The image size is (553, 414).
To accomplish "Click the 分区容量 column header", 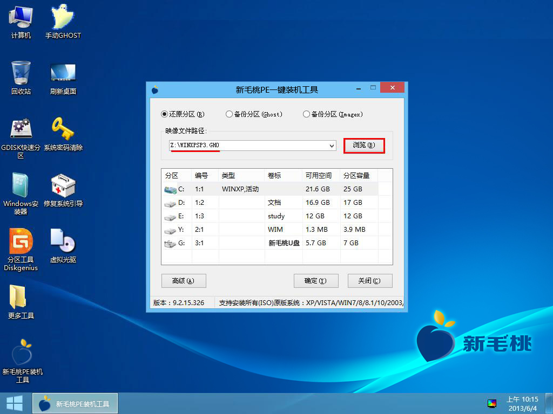I will (359, 175).
